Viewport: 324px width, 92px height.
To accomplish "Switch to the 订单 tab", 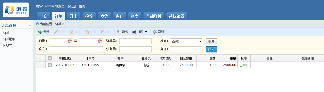I will 59,16.
